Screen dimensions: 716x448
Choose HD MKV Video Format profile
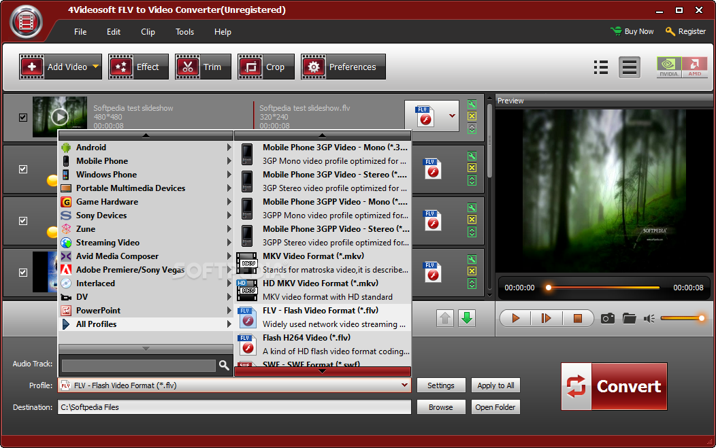coord(323,290)
